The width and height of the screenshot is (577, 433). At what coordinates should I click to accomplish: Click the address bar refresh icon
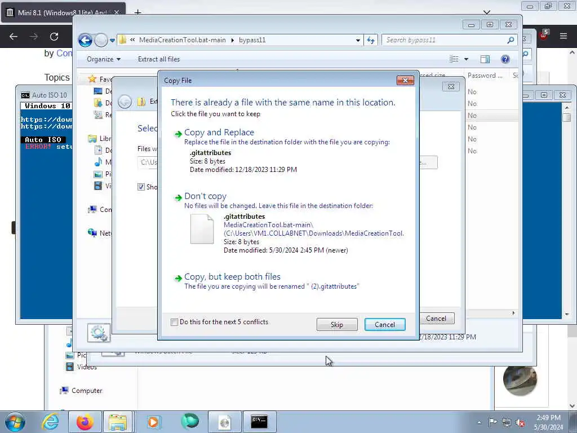point(371,40)
